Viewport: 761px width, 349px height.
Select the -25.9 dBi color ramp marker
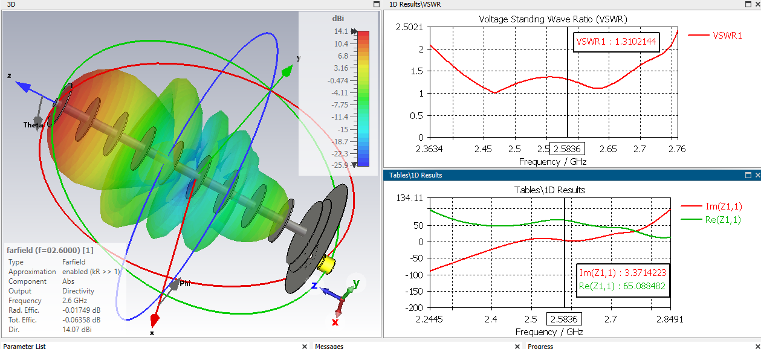(355, 164)
